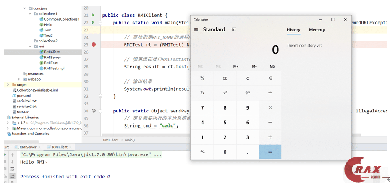Select the RMITest interface in project tree
This screenshot has width=390, height=183.
[x=49, y=63]
